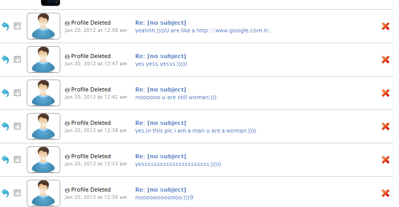399x207 pixels.
Task: Reply to the 12:38 am message
Action: pos(5,126)
